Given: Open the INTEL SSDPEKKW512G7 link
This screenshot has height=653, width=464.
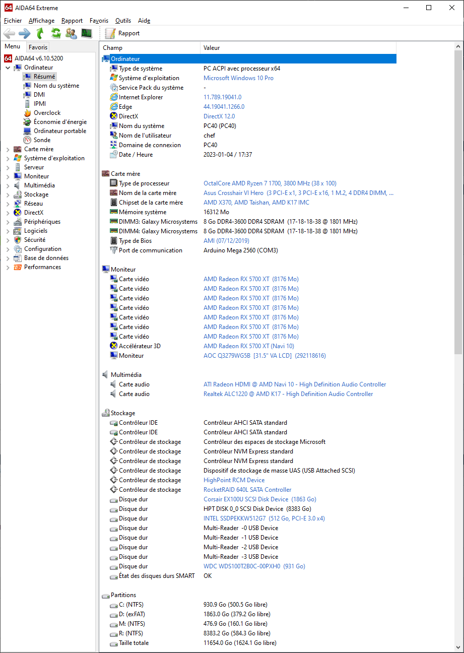Looking at the screenshot, I should coord(264,518).
